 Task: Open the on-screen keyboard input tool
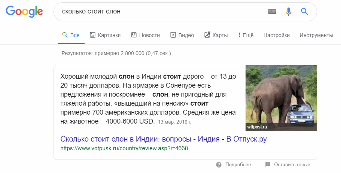click(x=272, y=12)
